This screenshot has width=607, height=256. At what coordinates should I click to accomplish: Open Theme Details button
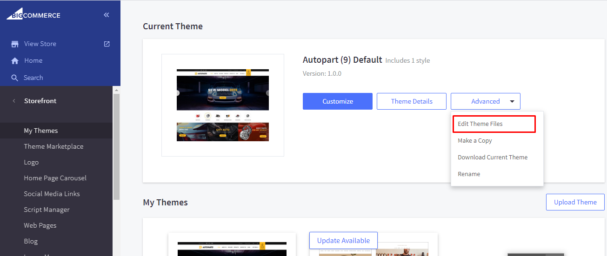[x=411, y=101]
